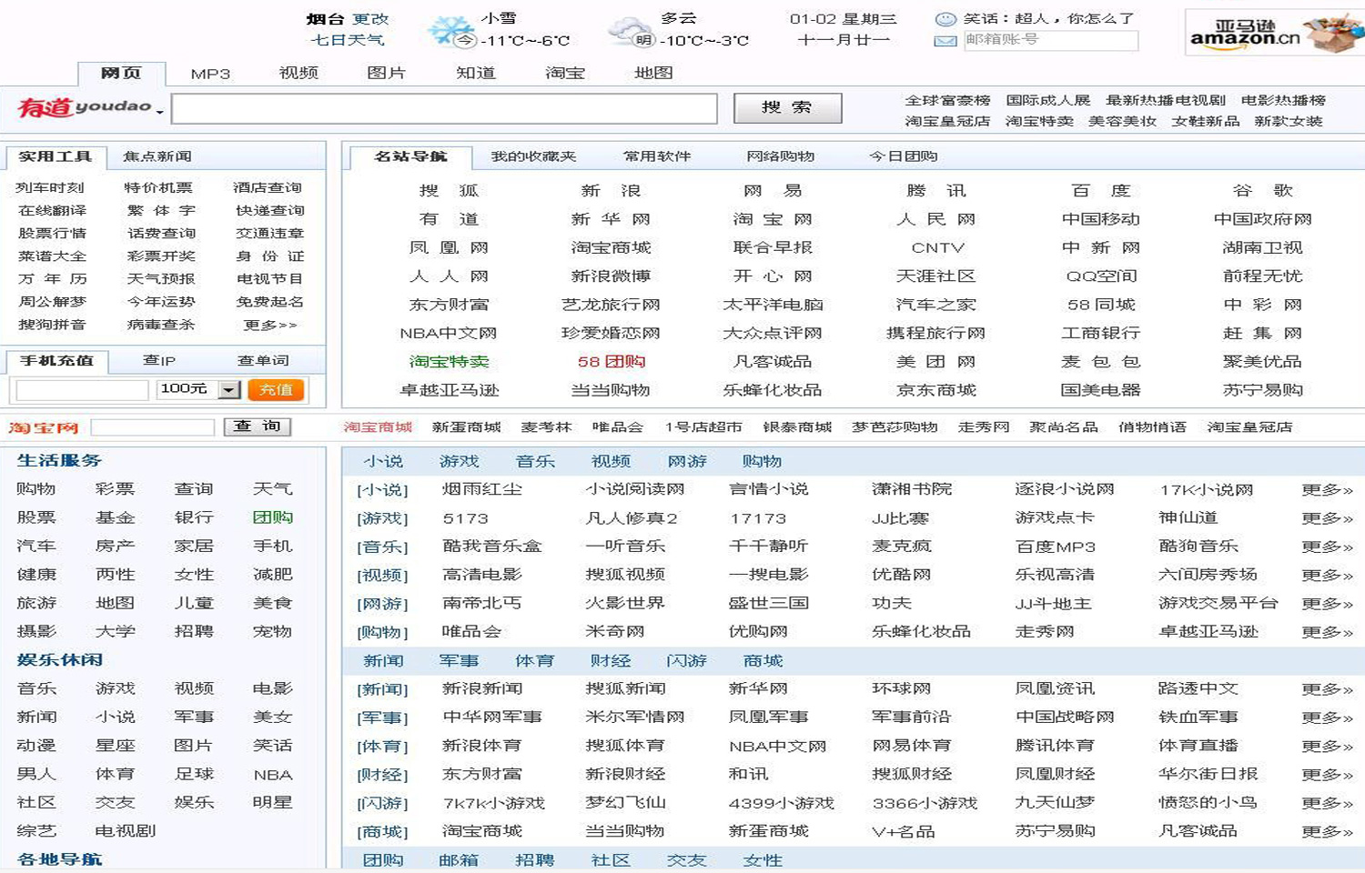Open the 焦点新闻 tab
The height and width of the screenshot is (873, 1365).
point(157,156)
